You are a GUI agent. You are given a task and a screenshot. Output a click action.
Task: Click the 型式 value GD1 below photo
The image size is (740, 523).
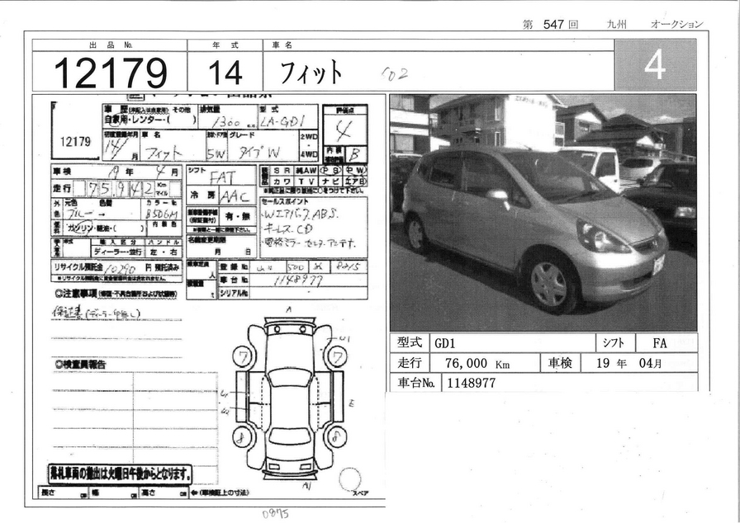[x=445, y=343]
